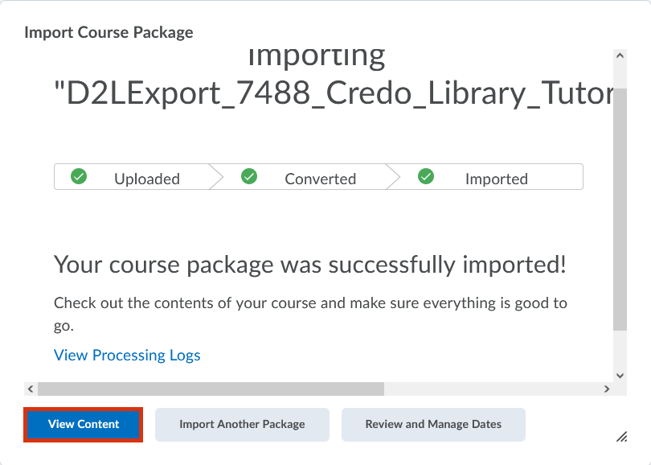Screen dimensions: 651x465
Task: Open Review and Manage Dates
Action: click(x=433, y=424)
